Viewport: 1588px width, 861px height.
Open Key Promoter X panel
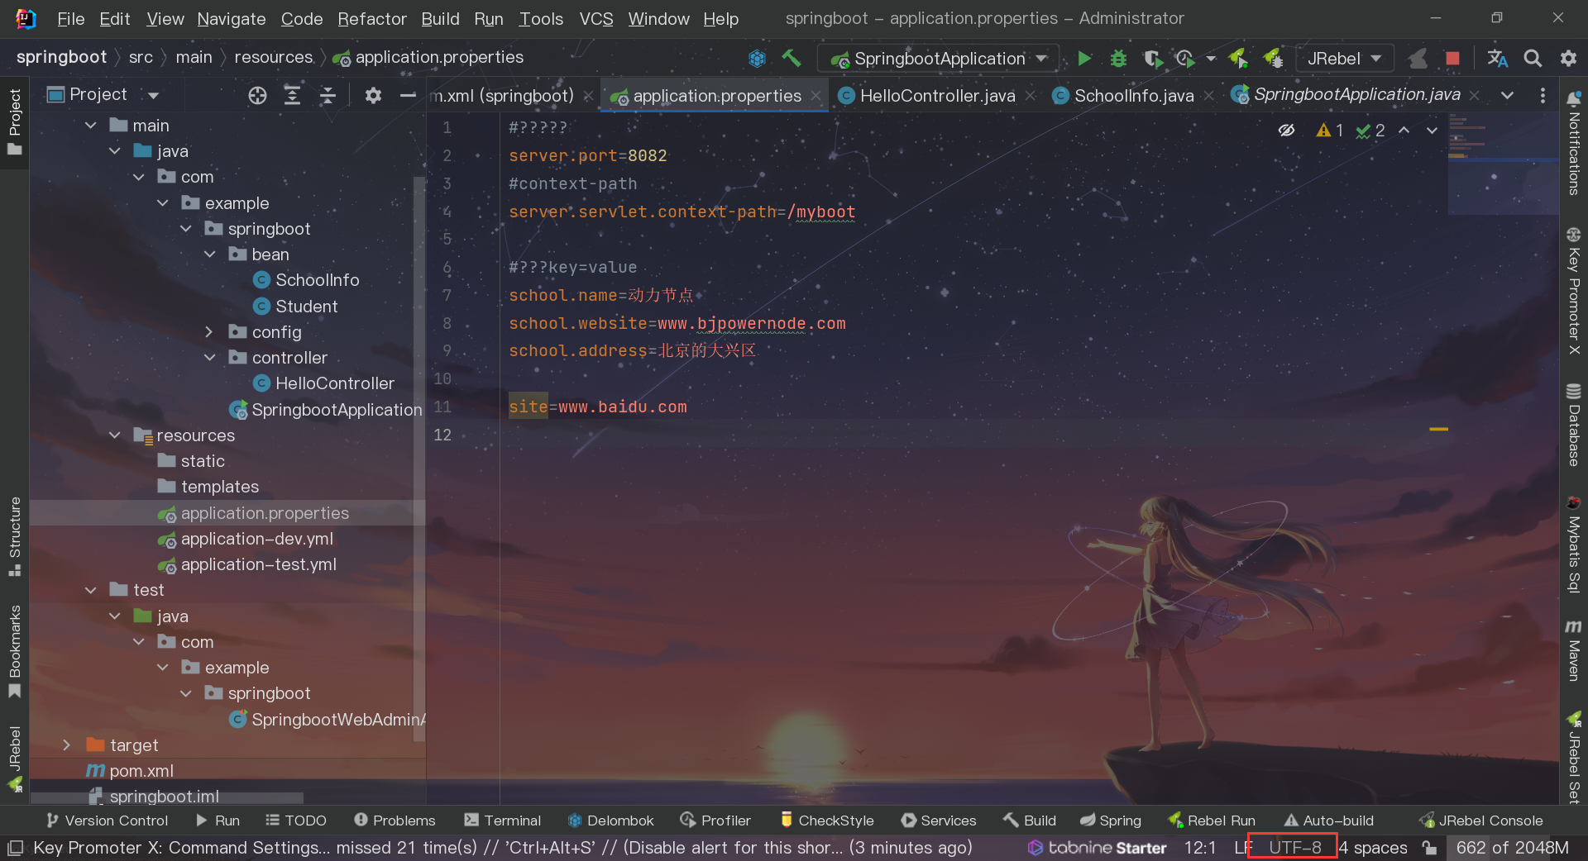(x=1573, y=291)
